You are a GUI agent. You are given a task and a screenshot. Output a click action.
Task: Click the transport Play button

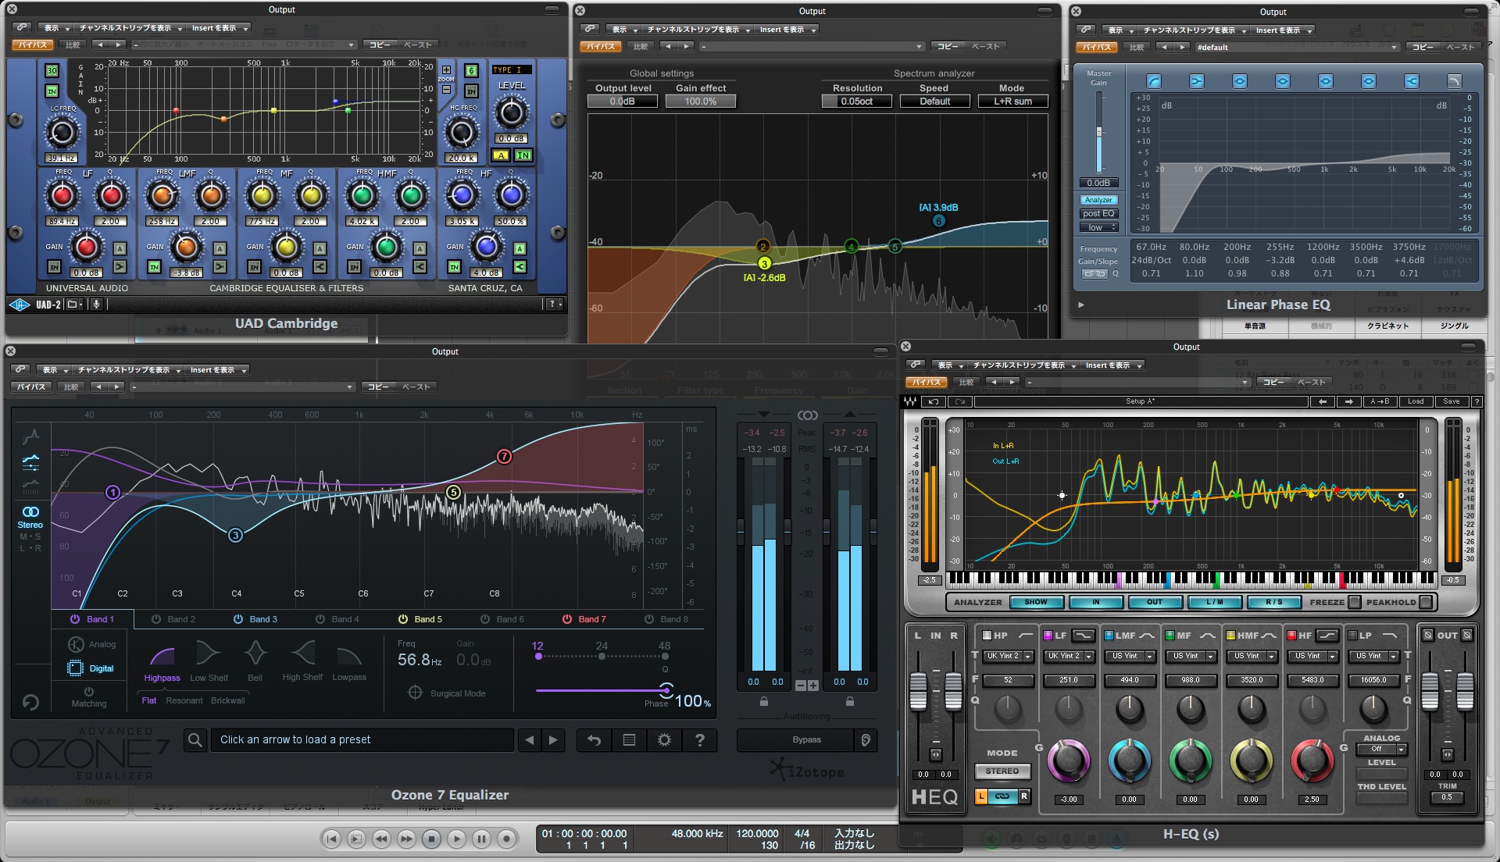point(456,839)
